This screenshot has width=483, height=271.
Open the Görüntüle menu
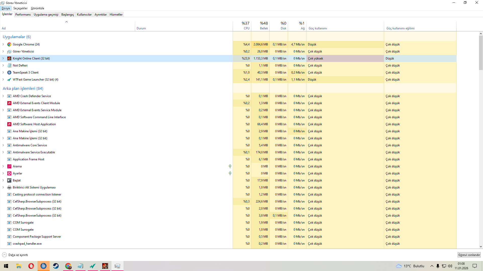pyautogui.click(x=37, y=8)
